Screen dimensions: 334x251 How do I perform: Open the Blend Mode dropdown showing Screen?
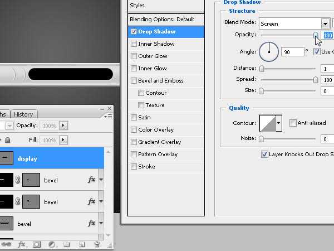325,23
